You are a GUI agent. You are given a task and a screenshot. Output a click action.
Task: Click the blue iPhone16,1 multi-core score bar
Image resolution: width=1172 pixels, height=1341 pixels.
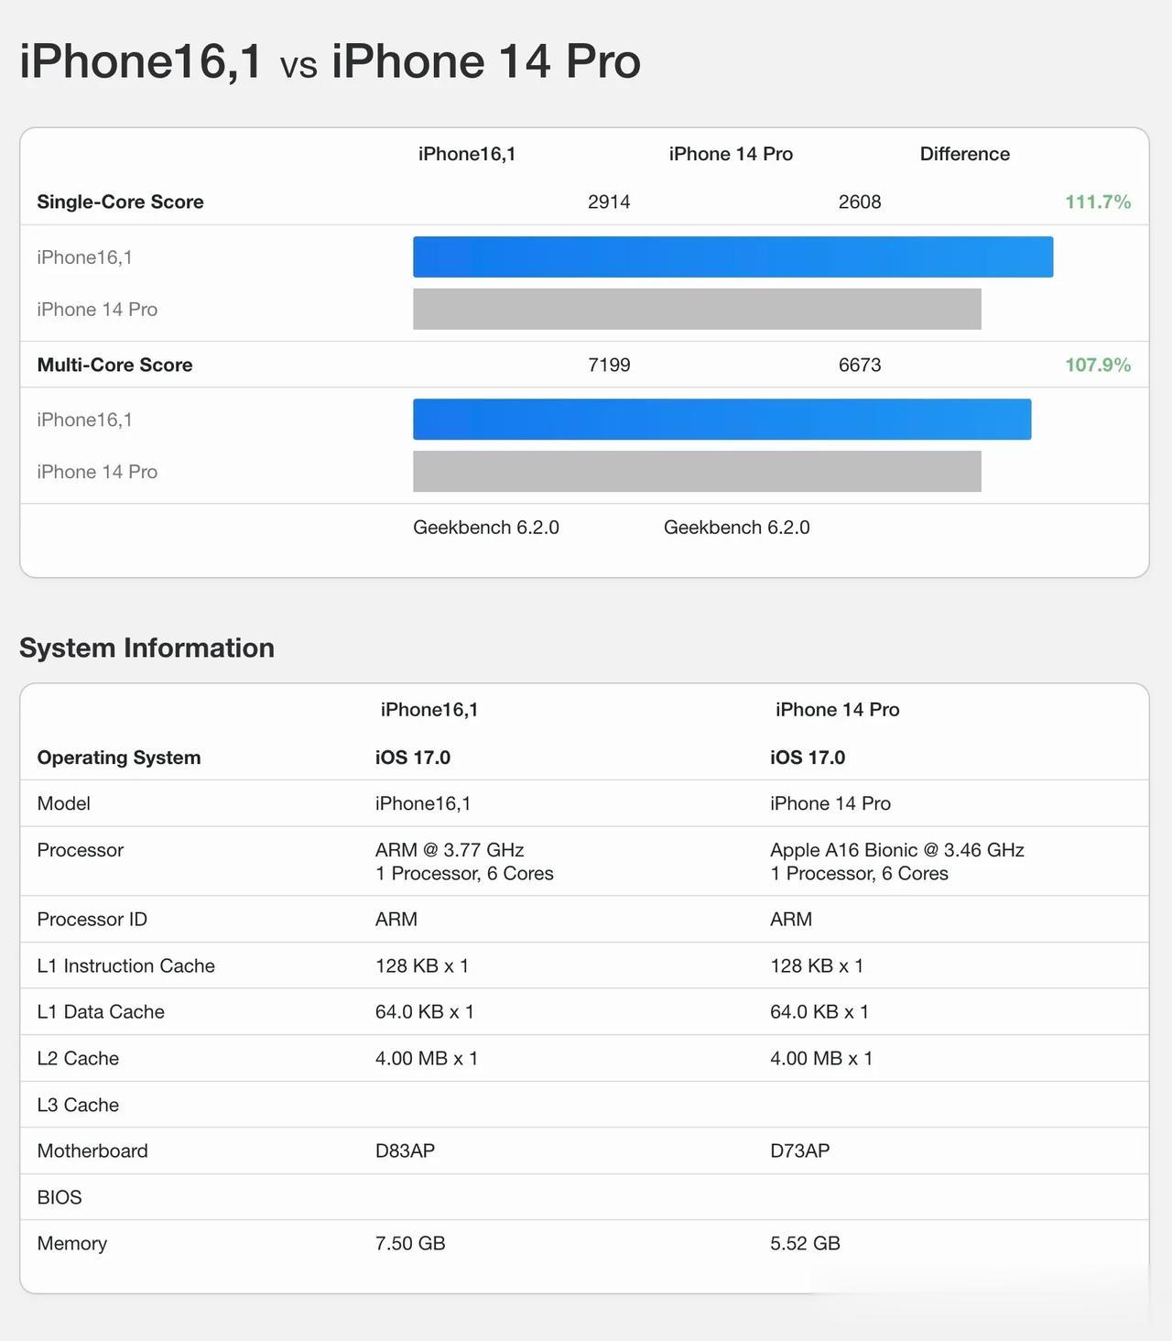pyautogui.click(x=722, y=419)
